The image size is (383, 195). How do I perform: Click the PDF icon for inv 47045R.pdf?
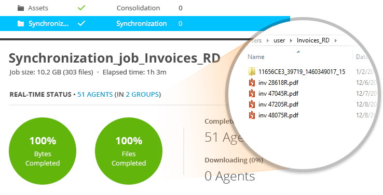point(252,94)
